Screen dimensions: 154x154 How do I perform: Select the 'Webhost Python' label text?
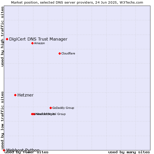click(x=23, y=150)
